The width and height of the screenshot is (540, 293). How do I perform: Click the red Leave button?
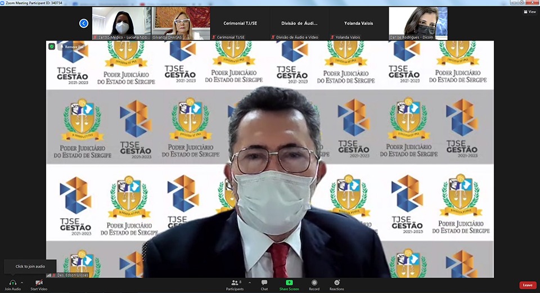point(527,285)
